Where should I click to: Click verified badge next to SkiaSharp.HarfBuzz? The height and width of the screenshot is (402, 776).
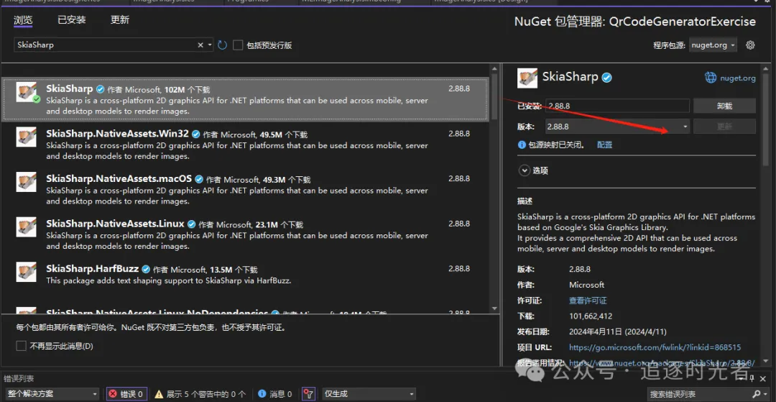pyautogui.click(x=146, y=270)
